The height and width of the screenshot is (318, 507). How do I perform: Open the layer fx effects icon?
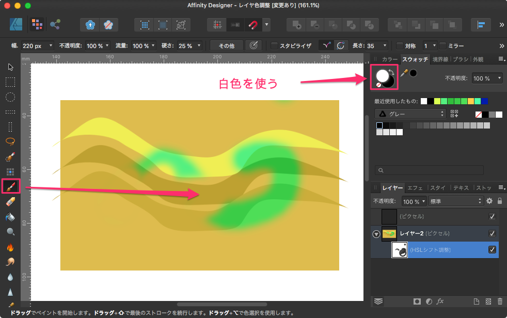click(x=440, y=301)
